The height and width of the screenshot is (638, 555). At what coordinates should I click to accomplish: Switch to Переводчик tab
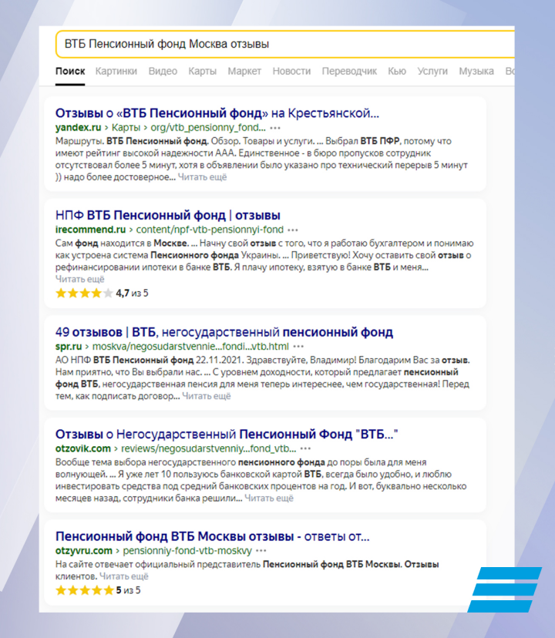click(x=349, y=71)
